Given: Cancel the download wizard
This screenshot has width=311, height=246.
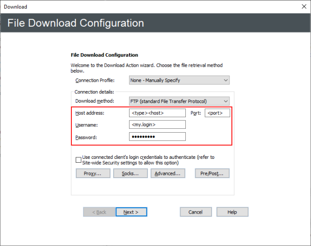Looking at the screenshot, I should (x=196, y=212).
